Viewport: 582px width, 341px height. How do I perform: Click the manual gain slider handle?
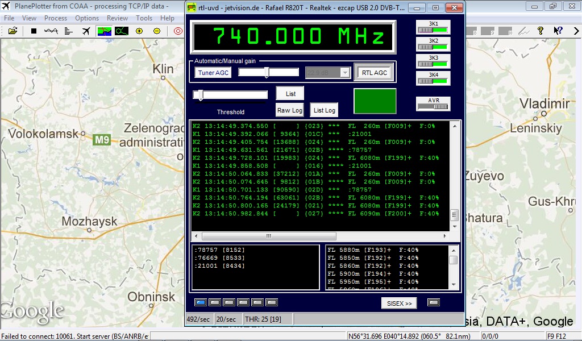tap(267, 72)
